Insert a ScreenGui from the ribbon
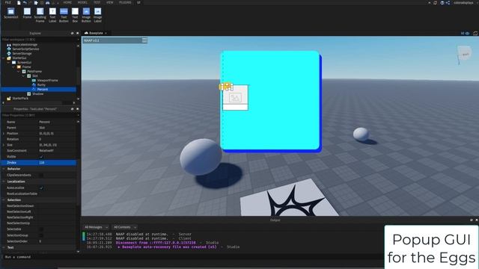The height and width of the screenshot is (269, 479). click(x=11, y=14)
